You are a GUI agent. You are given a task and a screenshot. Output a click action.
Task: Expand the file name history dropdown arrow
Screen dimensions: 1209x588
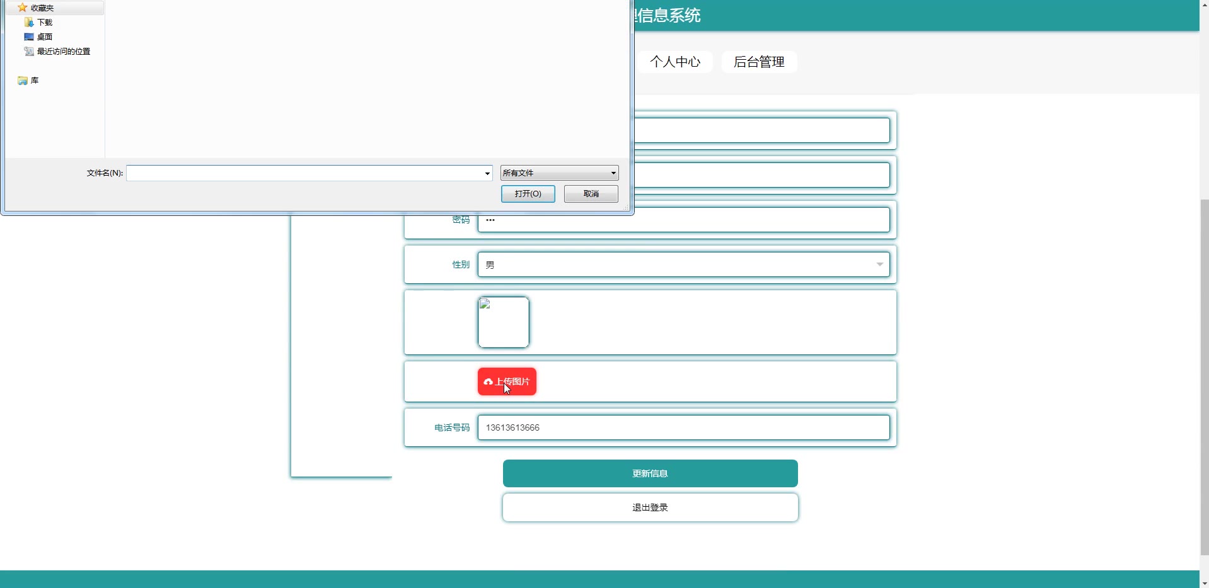[487, 173]
